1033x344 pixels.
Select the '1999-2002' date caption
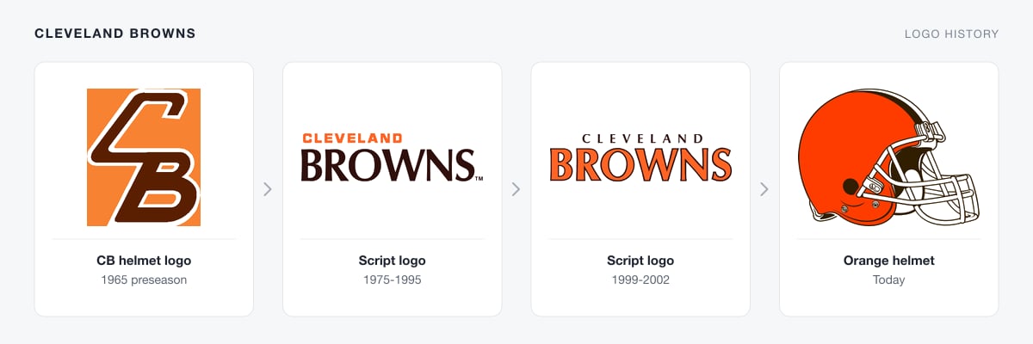click(640, 280)
